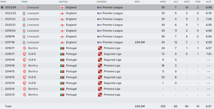Sort by the GLS column header
214x109 pixels.
point(176,2)
